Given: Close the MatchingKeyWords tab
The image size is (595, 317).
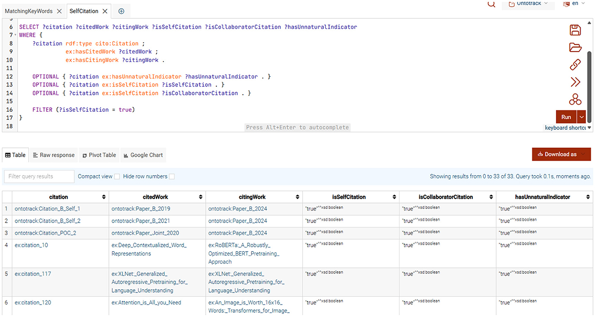Looking at the screenshot, I should click(x=60, y=11).
